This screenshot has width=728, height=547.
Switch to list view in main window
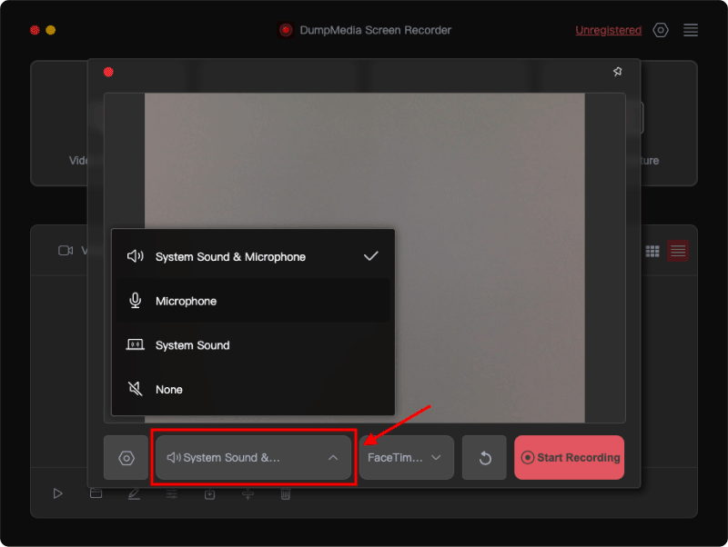[678, 251]
